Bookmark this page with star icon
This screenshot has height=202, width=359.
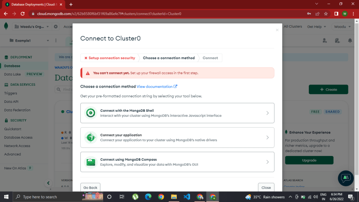tap(326, 14)
